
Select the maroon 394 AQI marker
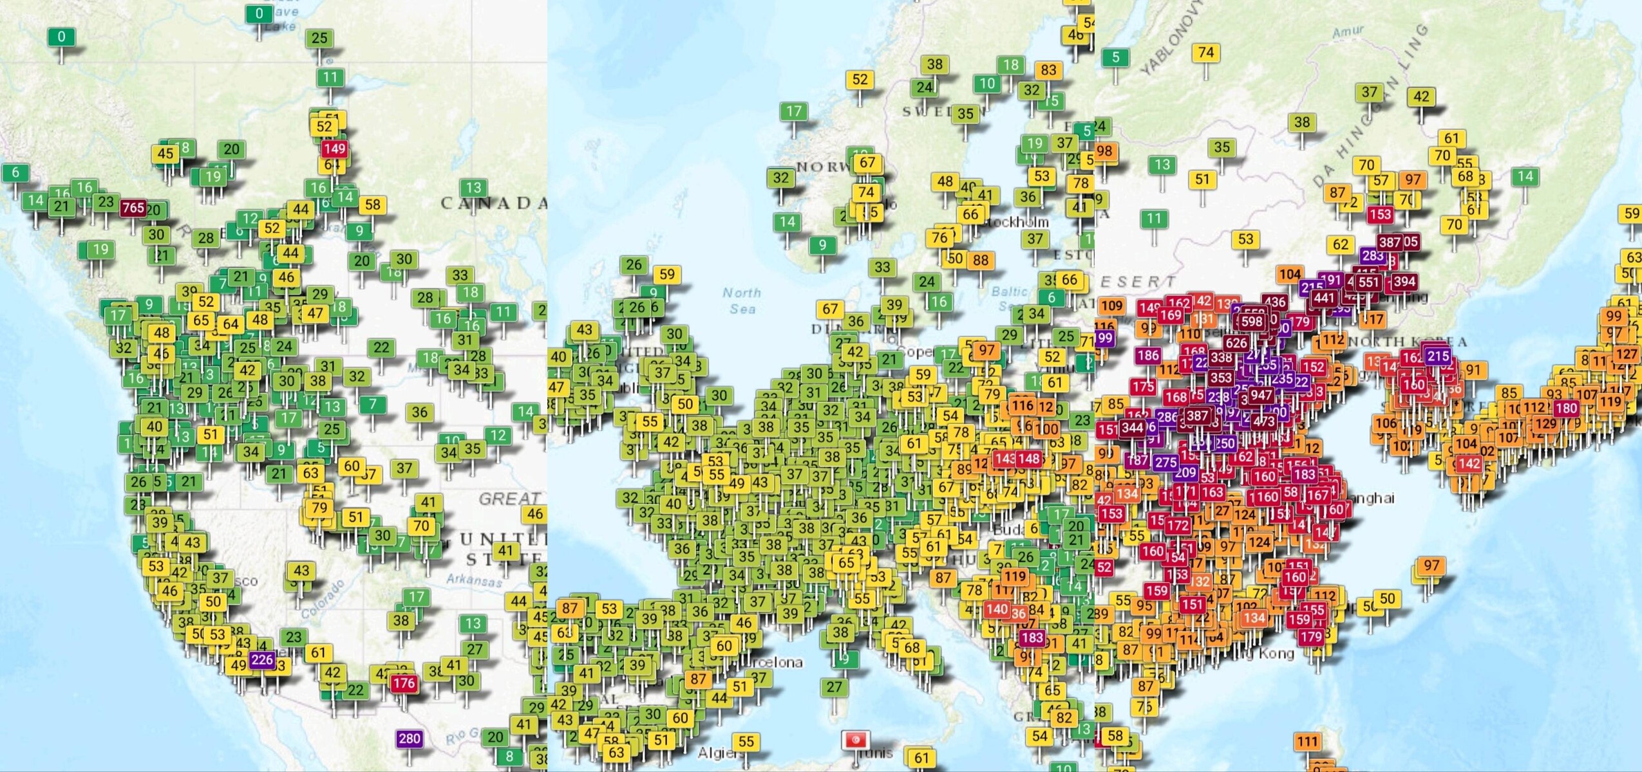(x=1404, y=281)
